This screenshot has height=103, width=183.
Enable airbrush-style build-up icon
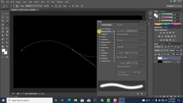click(x=77, y=6)
